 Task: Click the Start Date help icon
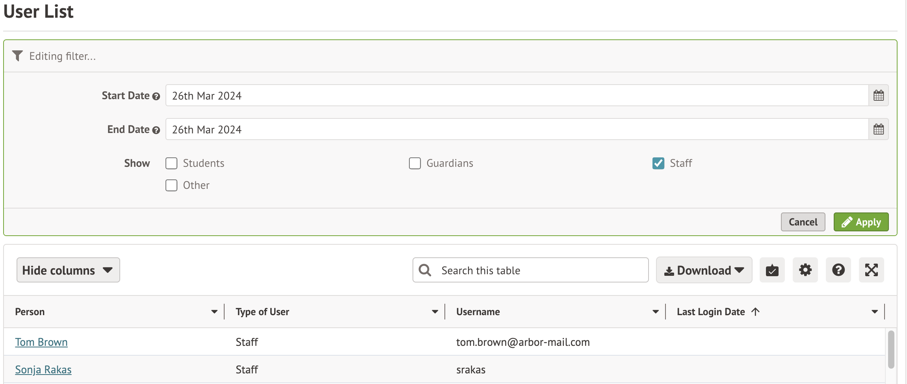(156, 96)
